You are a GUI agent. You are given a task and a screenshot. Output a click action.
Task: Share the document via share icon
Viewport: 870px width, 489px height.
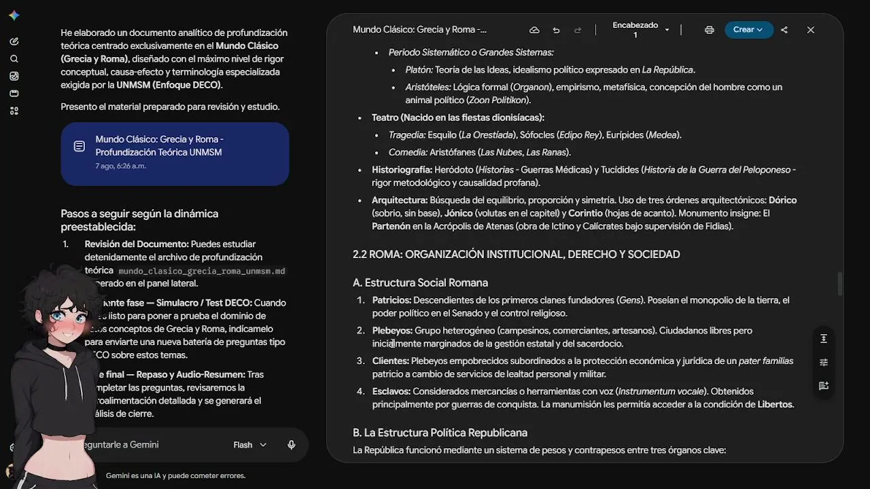(784, 30)
